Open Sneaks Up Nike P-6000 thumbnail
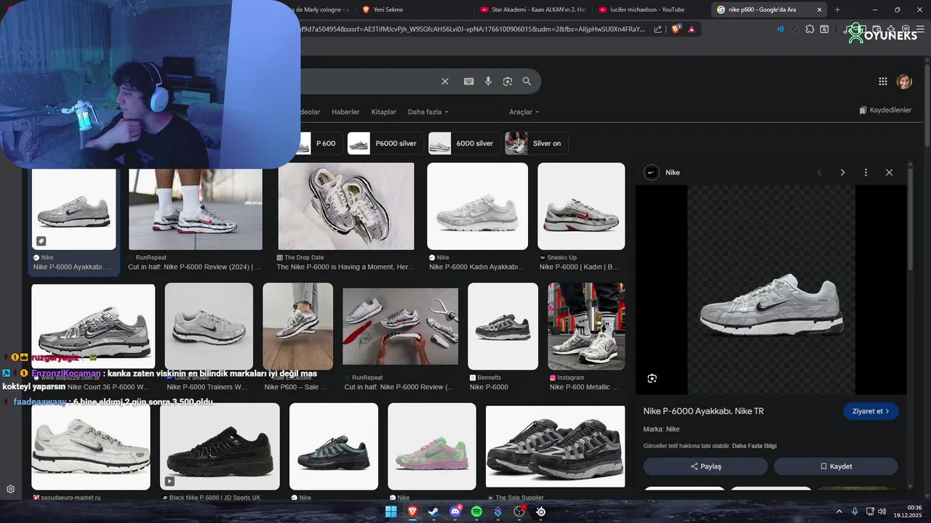This screenshot has width=931, height=523. [581, 206]
